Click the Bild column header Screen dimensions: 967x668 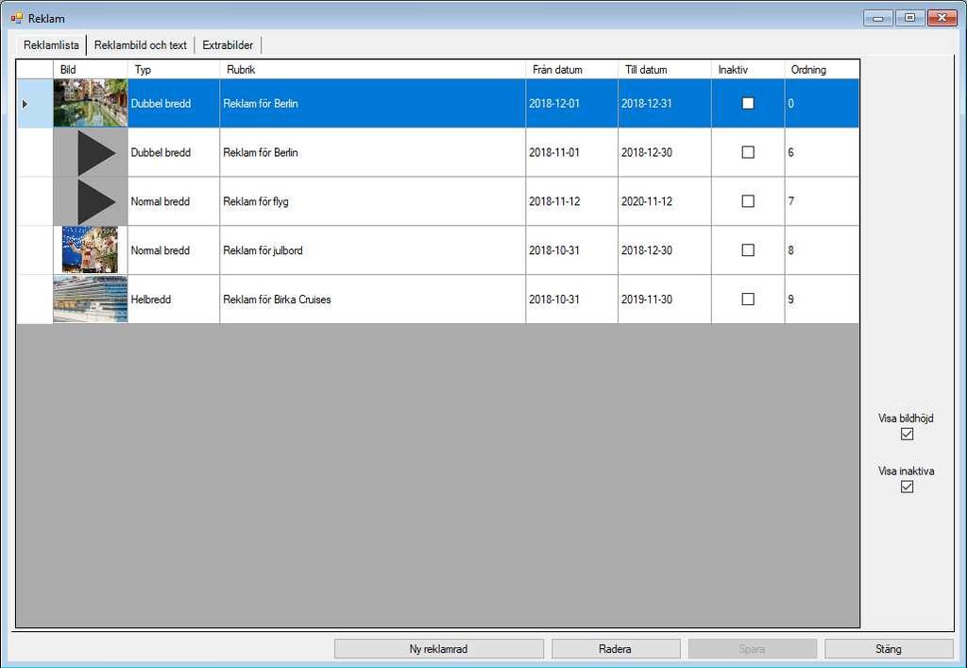point(91,69)
